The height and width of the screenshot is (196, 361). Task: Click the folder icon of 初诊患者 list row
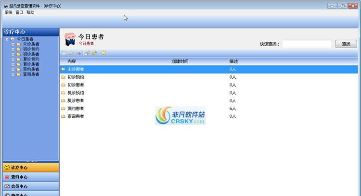pyautogui.click(x=63, y=85)
